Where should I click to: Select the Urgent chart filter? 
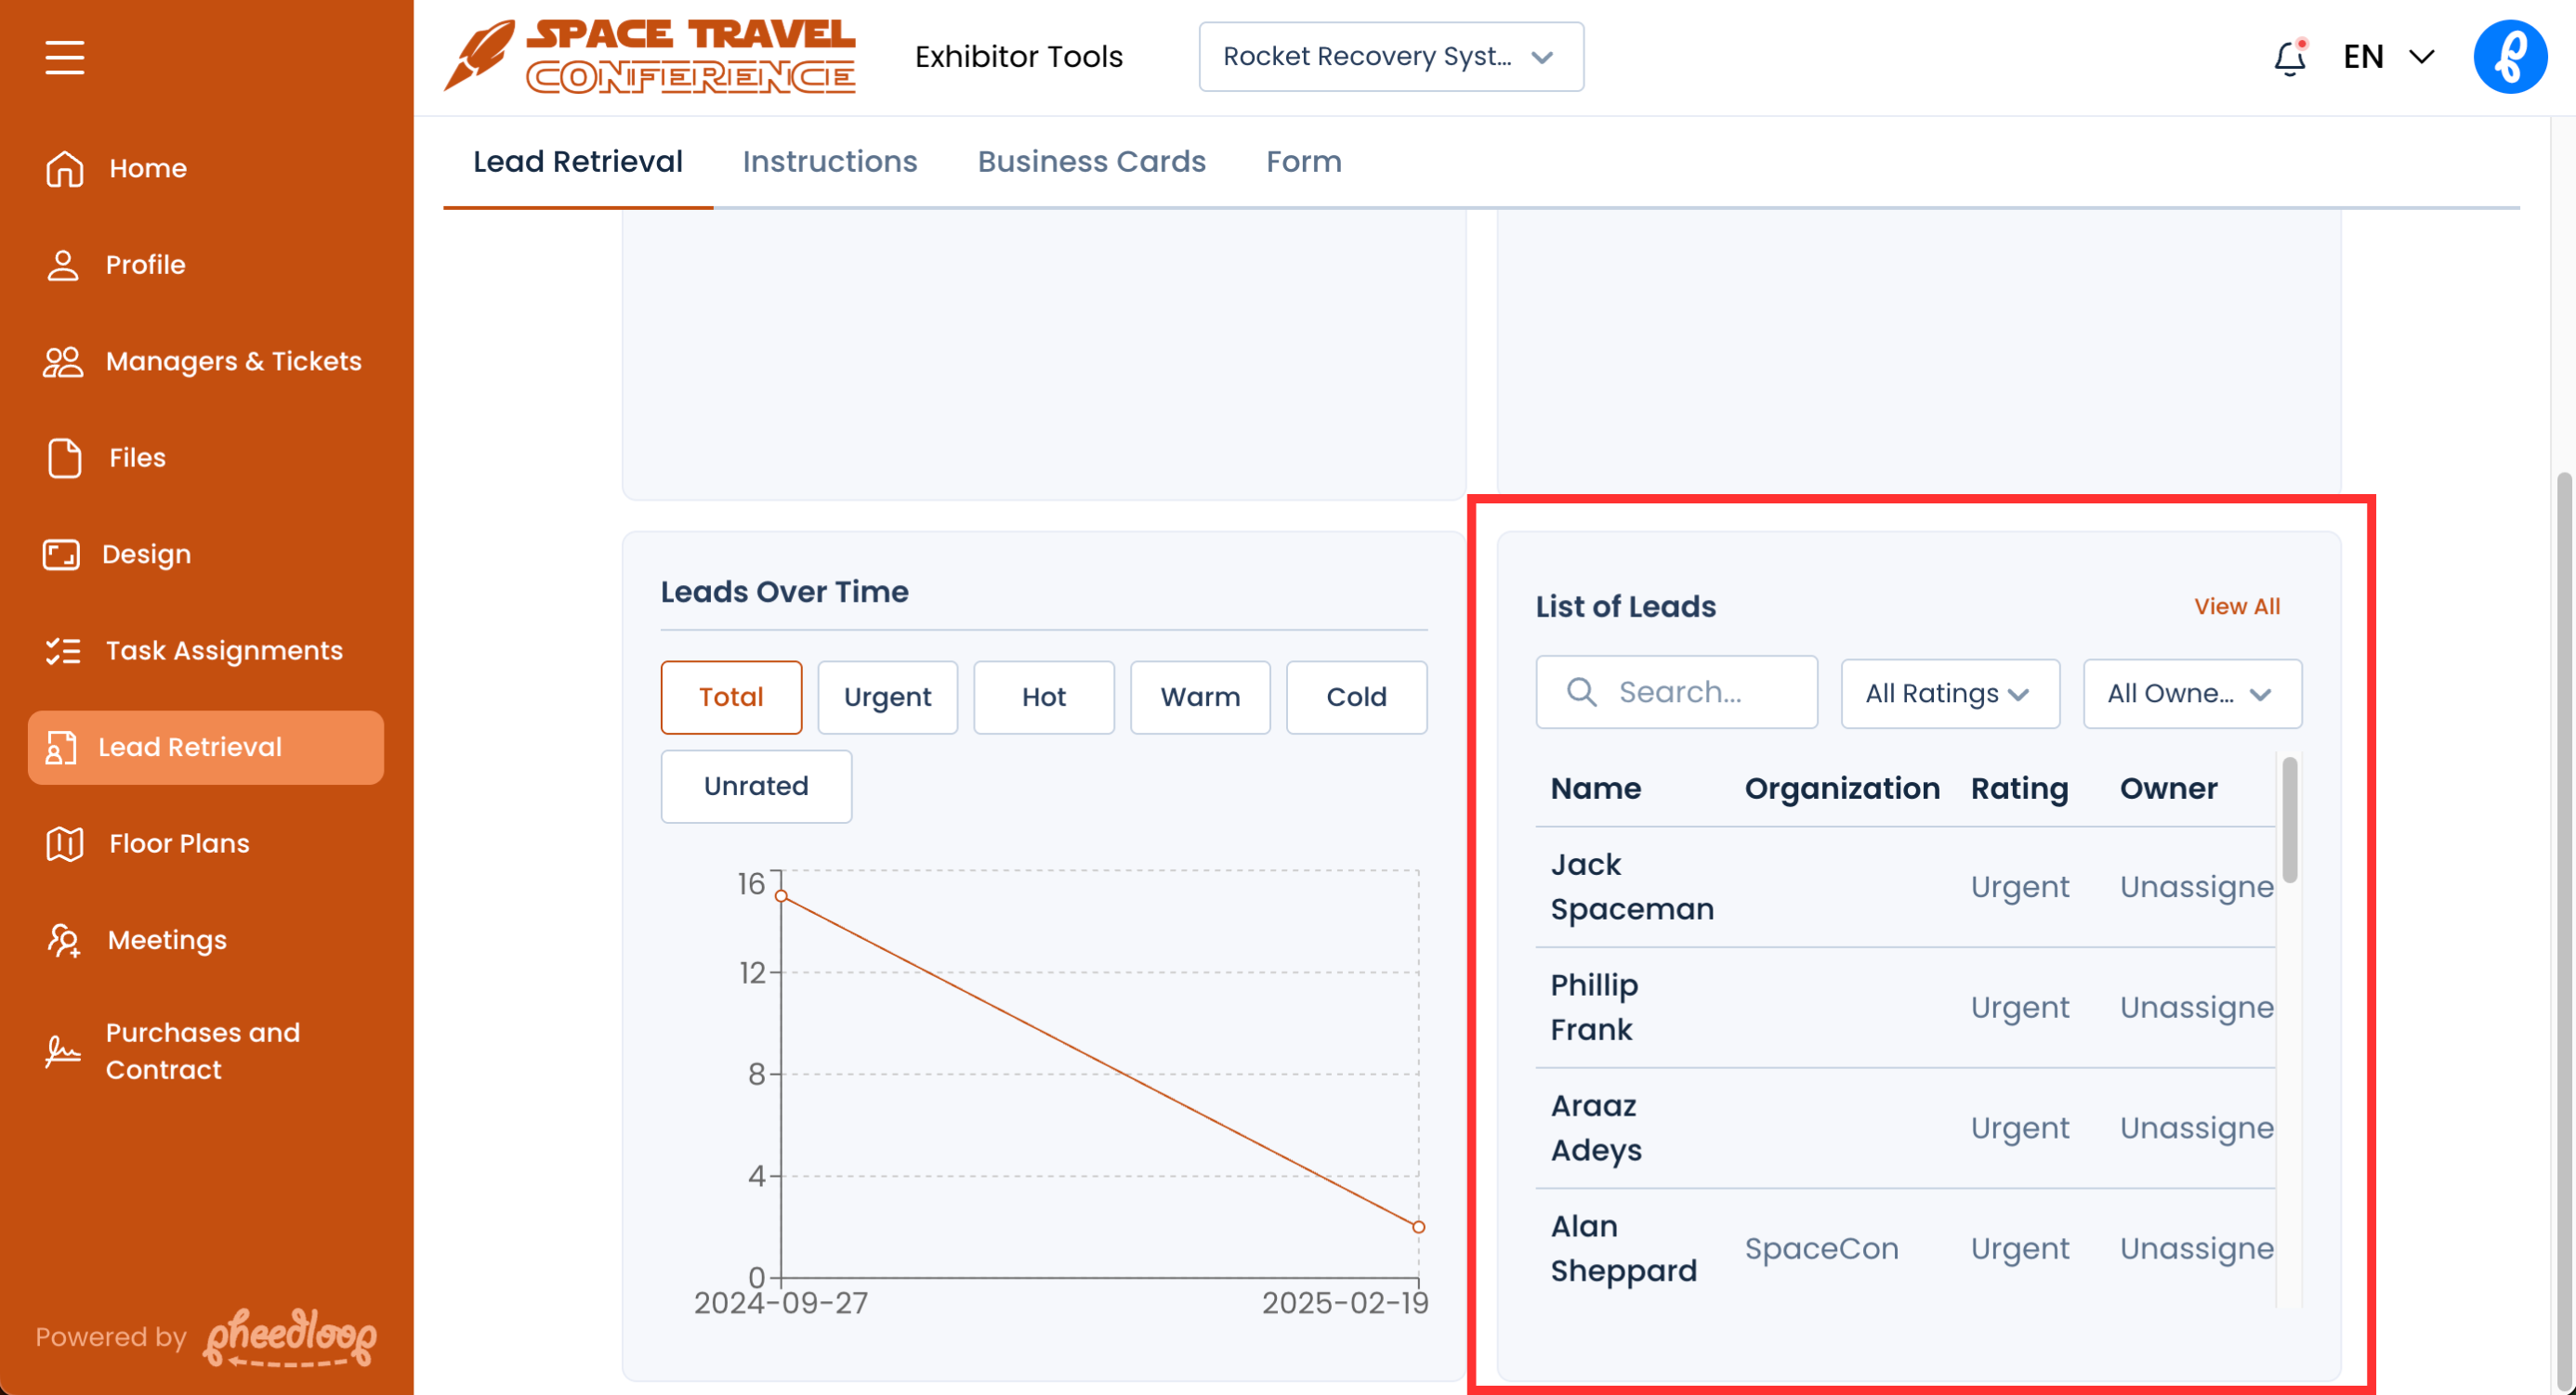click(887, 697)
